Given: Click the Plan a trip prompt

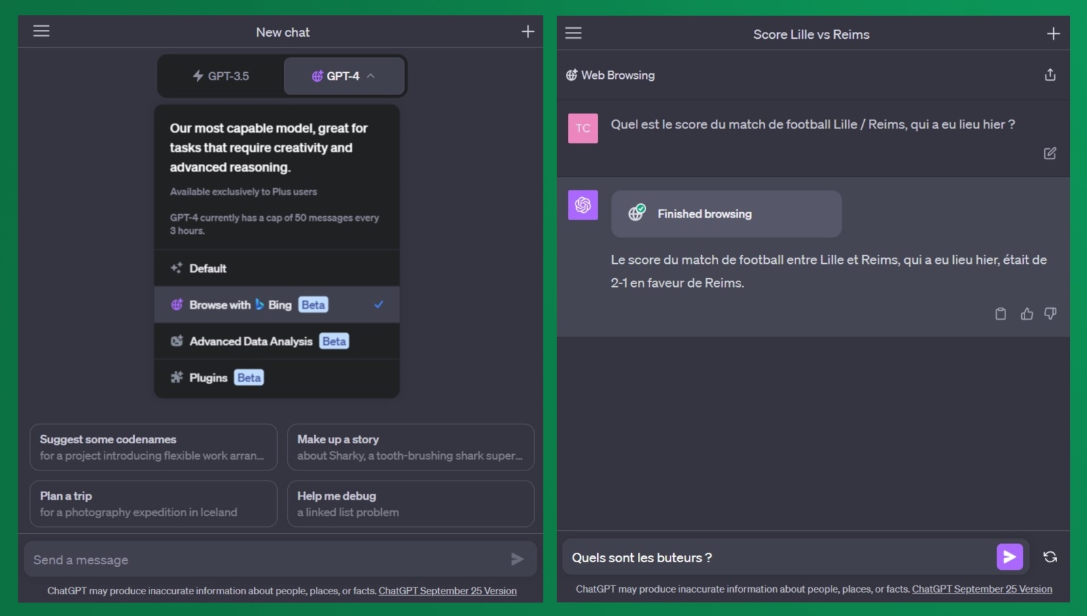Looking at the screenshot, I should [154, 504].
